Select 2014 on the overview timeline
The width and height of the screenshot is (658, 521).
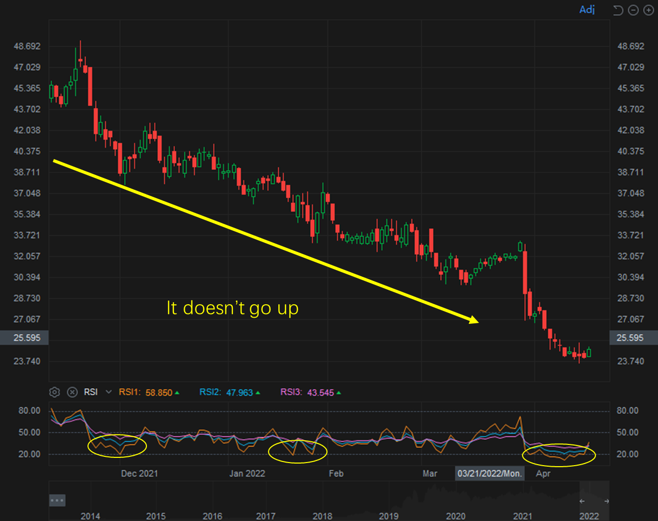tap(91, 516)
